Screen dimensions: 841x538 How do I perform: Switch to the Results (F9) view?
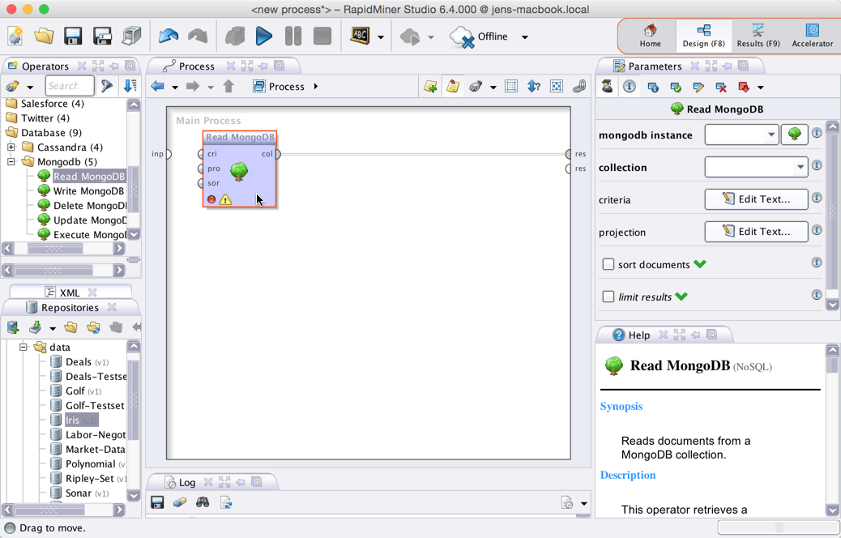click(758, 36)
